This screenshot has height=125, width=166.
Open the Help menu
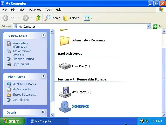coord(59,10)
